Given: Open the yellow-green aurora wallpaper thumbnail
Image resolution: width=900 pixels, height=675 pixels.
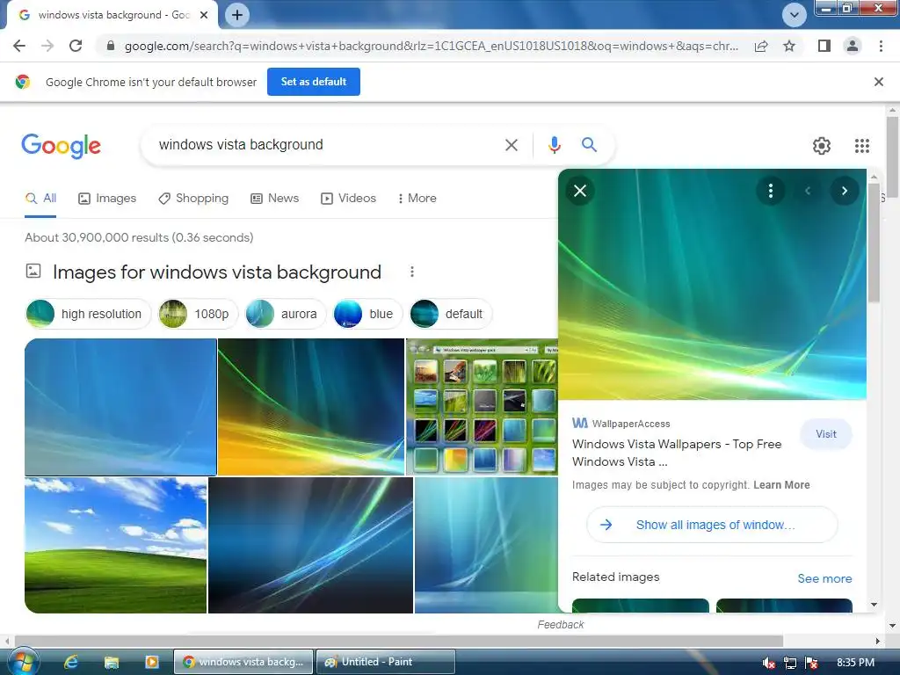Looking at the screenshot, I should (311, 407).
